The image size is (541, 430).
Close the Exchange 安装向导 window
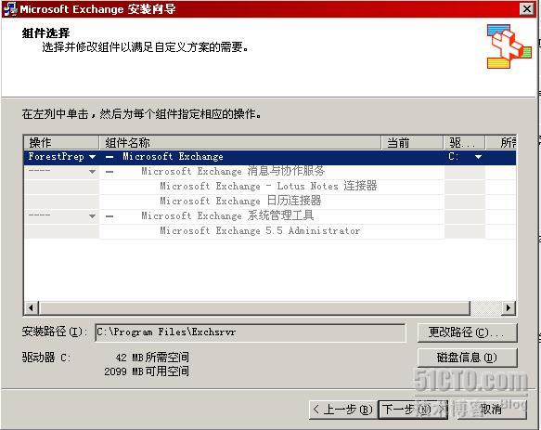(527, 9)
